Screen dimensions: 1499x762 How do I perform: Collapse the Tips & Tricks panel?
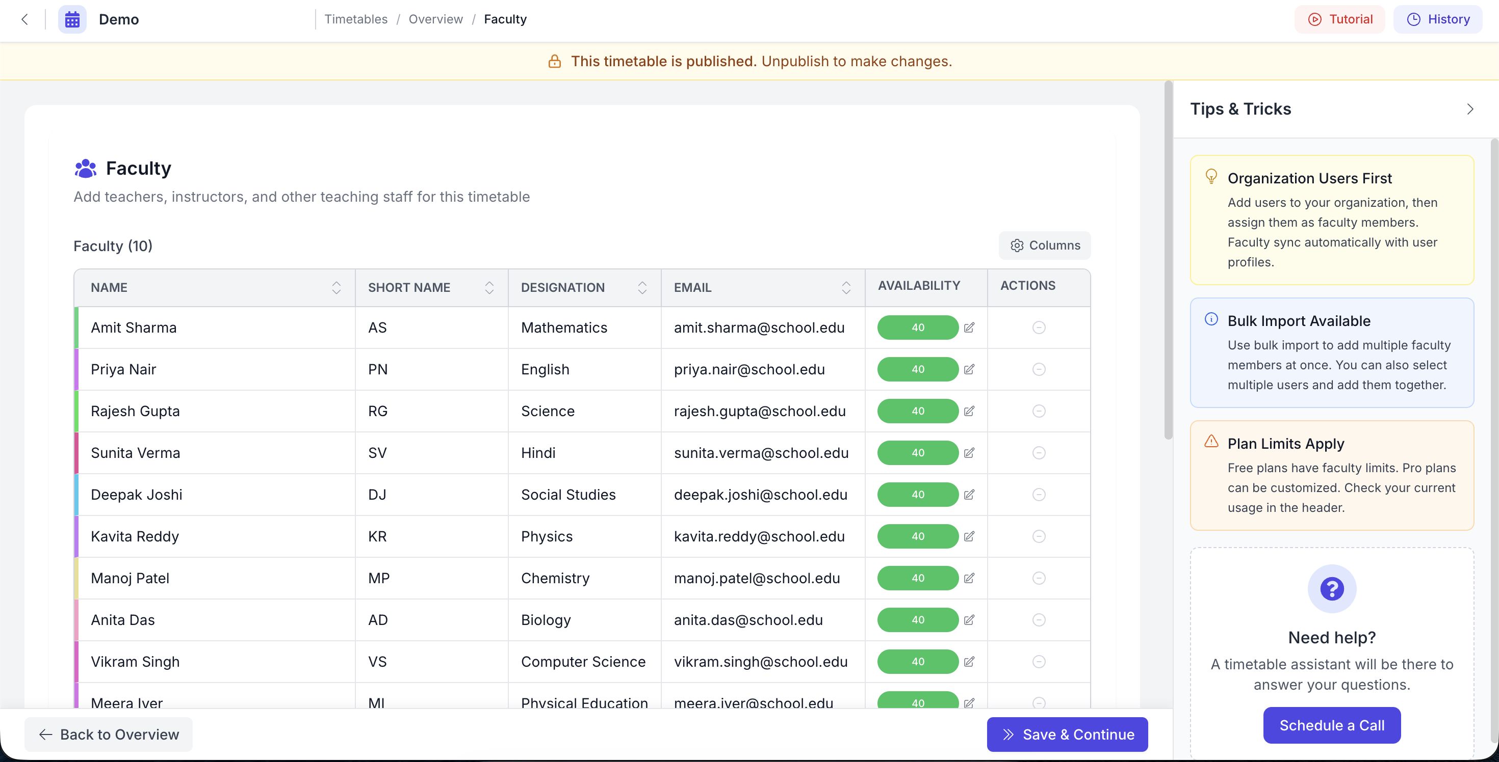(x=1470, y=110)
